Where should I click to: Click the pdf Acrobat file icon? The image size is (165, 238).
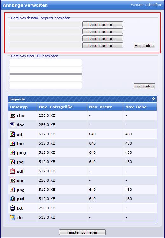click(x=13, y=171)
